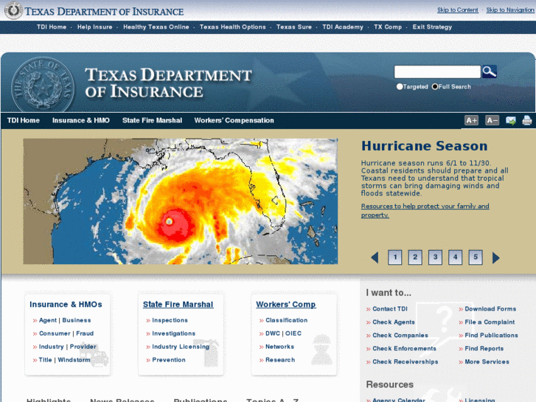Open the DWC link

tap(273, 333)
